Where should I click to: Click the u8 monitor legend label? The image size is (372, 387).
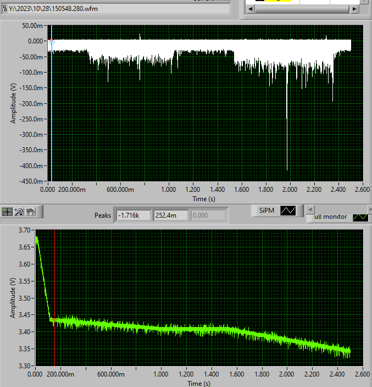coord(331,217)
